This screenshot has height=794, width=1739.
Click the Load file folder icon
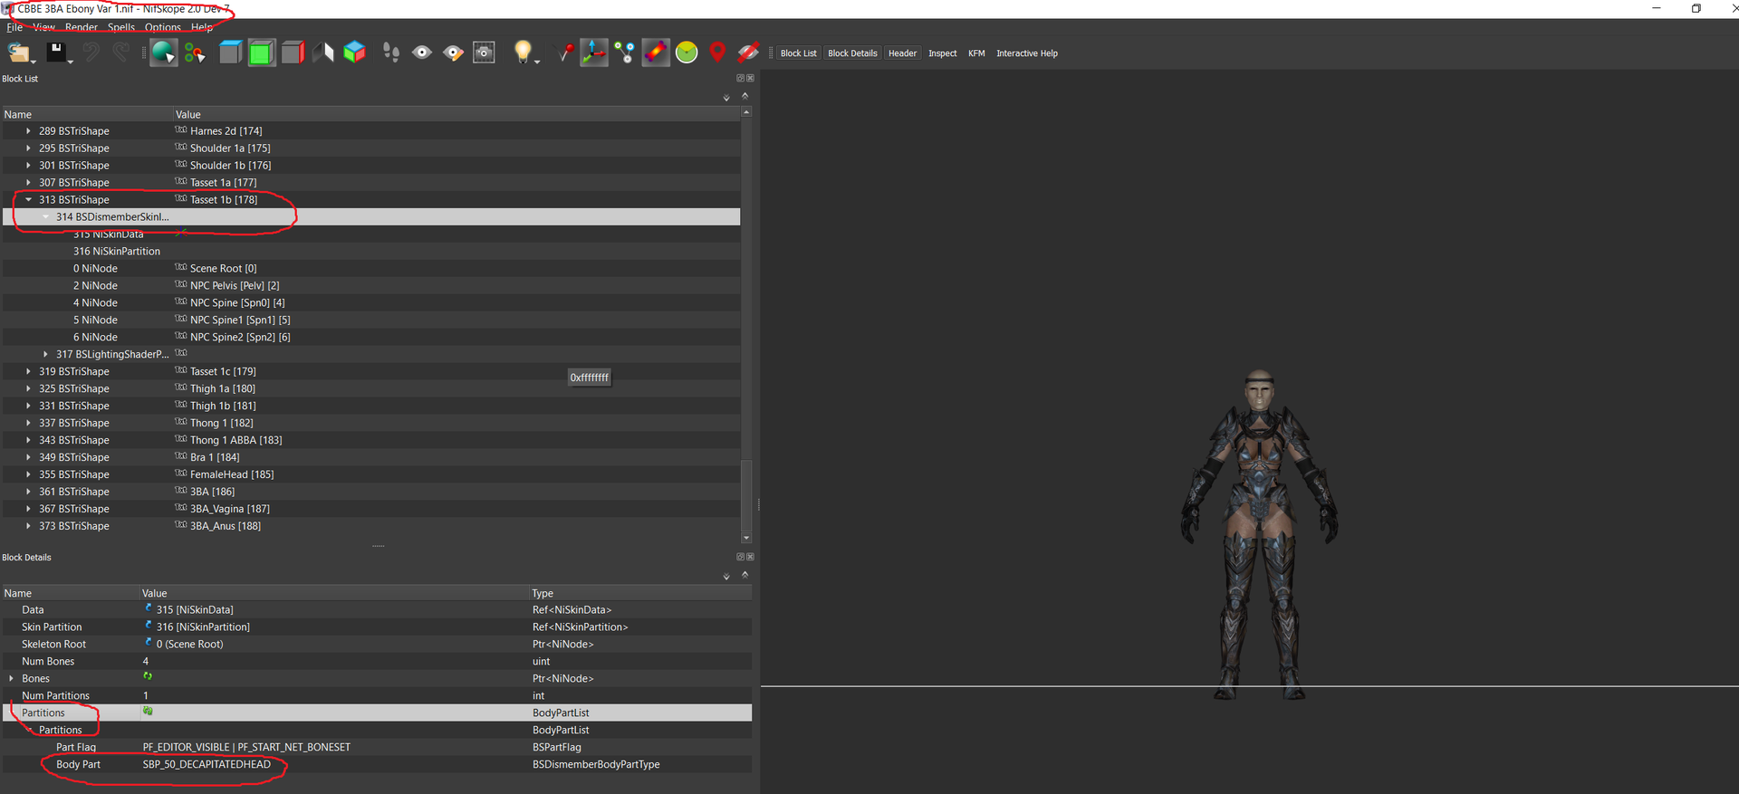(x=19, y=53)
